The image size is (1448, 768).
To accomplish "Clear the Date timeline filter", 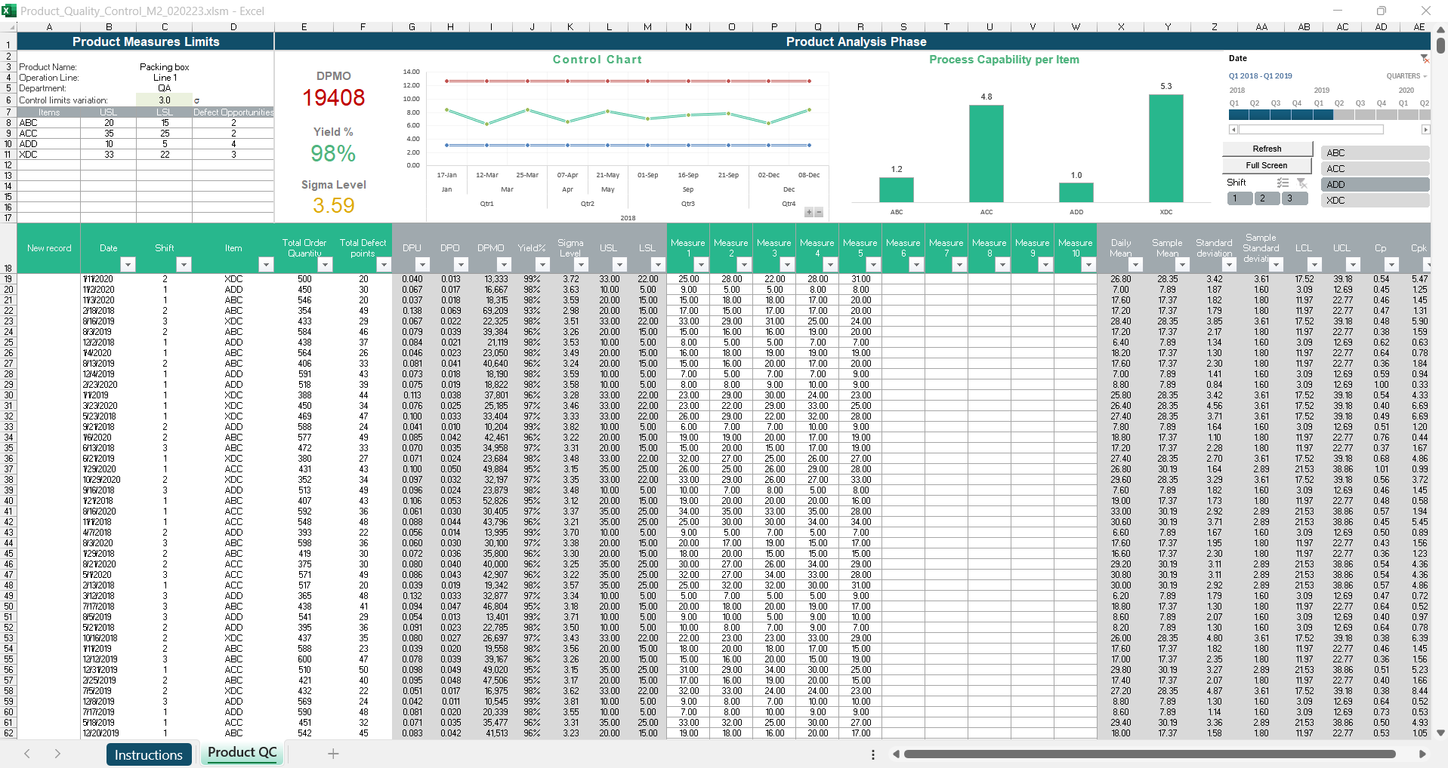I will click(1424, 59).
